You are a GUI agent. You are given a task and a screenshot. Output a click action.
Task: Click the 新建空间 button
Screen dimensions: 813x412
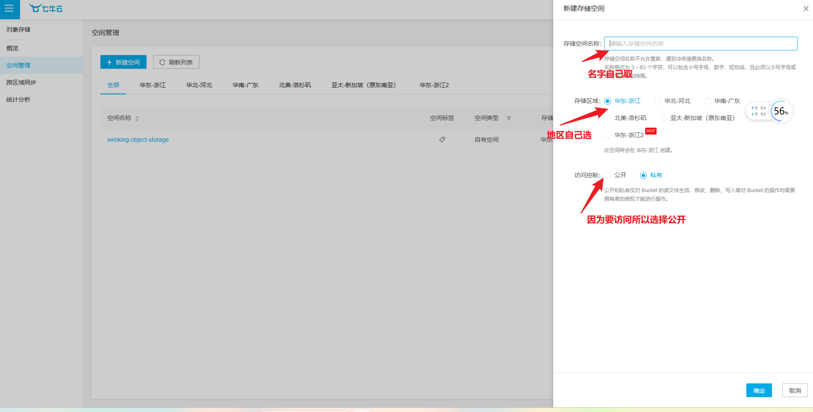point(123,62)
